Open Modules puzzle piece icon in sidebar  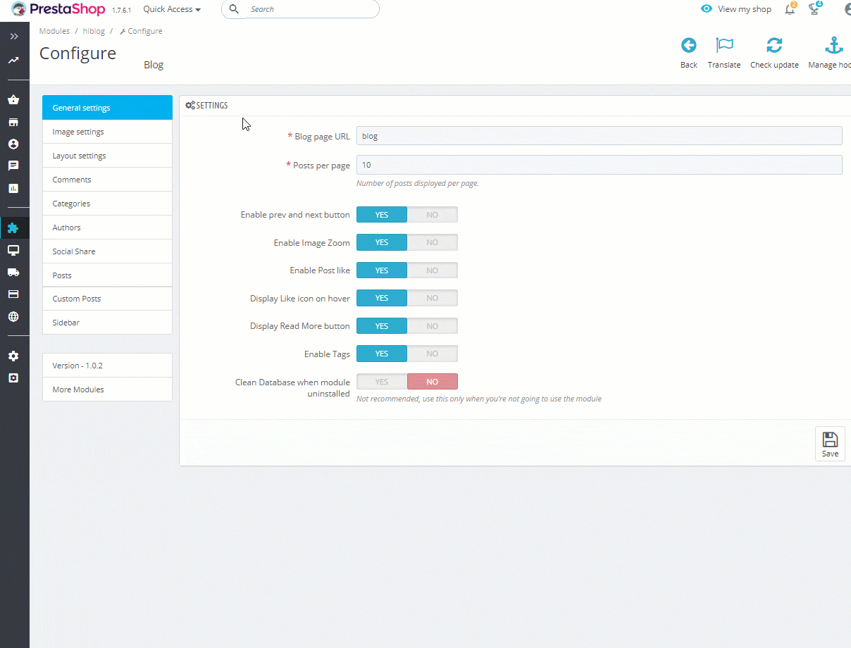(13, 228)
